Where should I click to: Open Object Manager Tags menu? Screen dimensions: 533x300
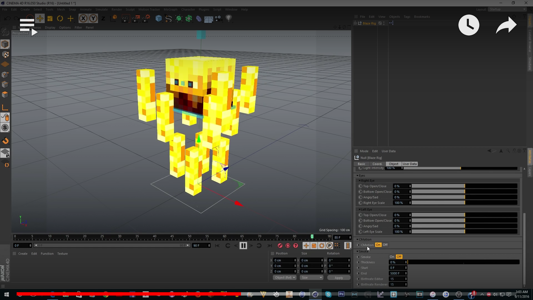tap(407, 17)
